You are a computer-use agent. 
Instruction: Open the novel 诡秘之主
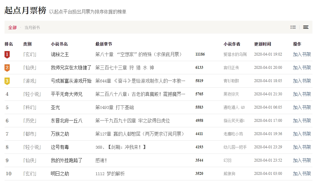(x=60, y=54)
